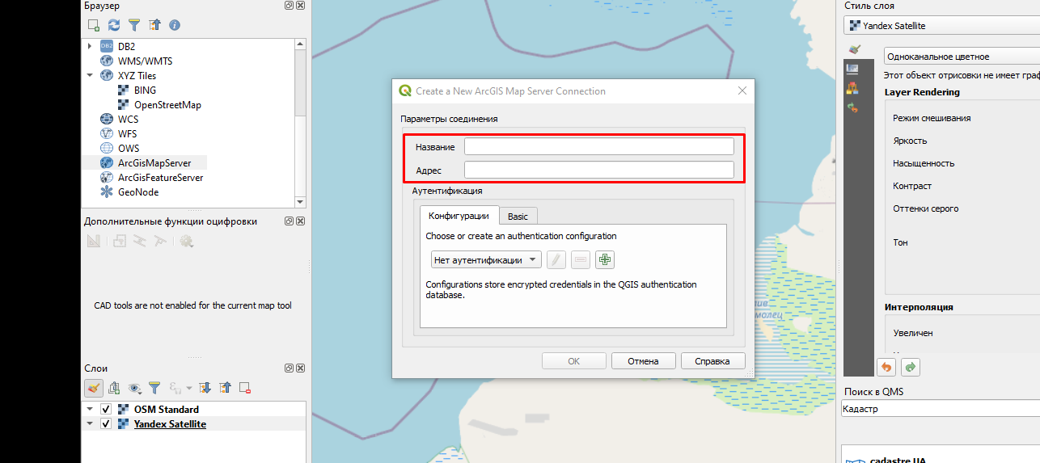This screenshot has width=1040, height=463.
Task: Click the Layer Rendering section header
Action: pyautogui.click(x=922, y=92)
